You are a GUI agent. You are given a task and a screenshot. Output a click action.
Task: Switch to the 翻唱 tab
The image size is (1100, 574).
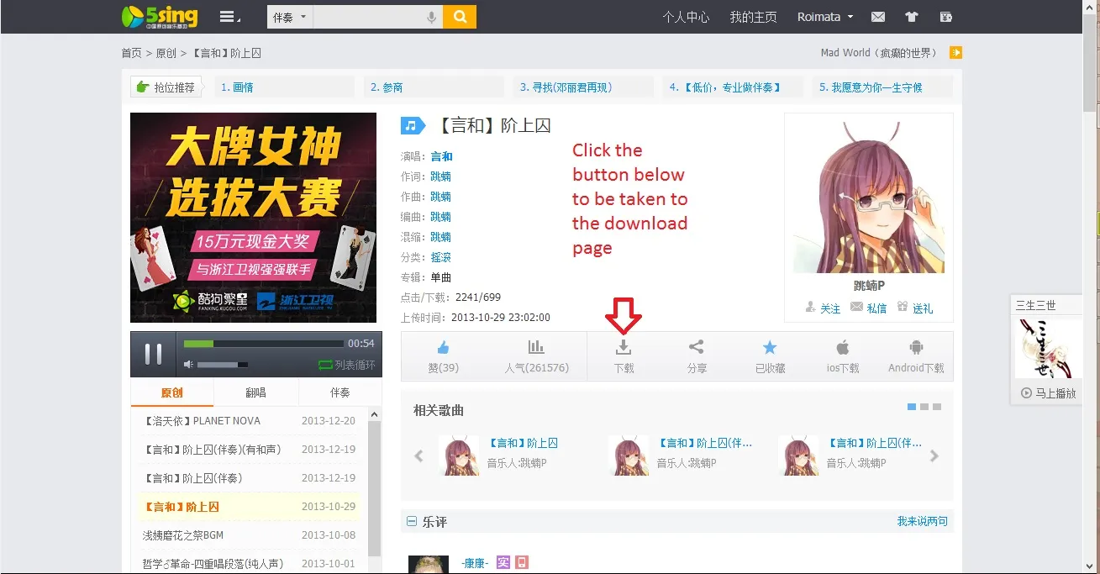[255, 392]
